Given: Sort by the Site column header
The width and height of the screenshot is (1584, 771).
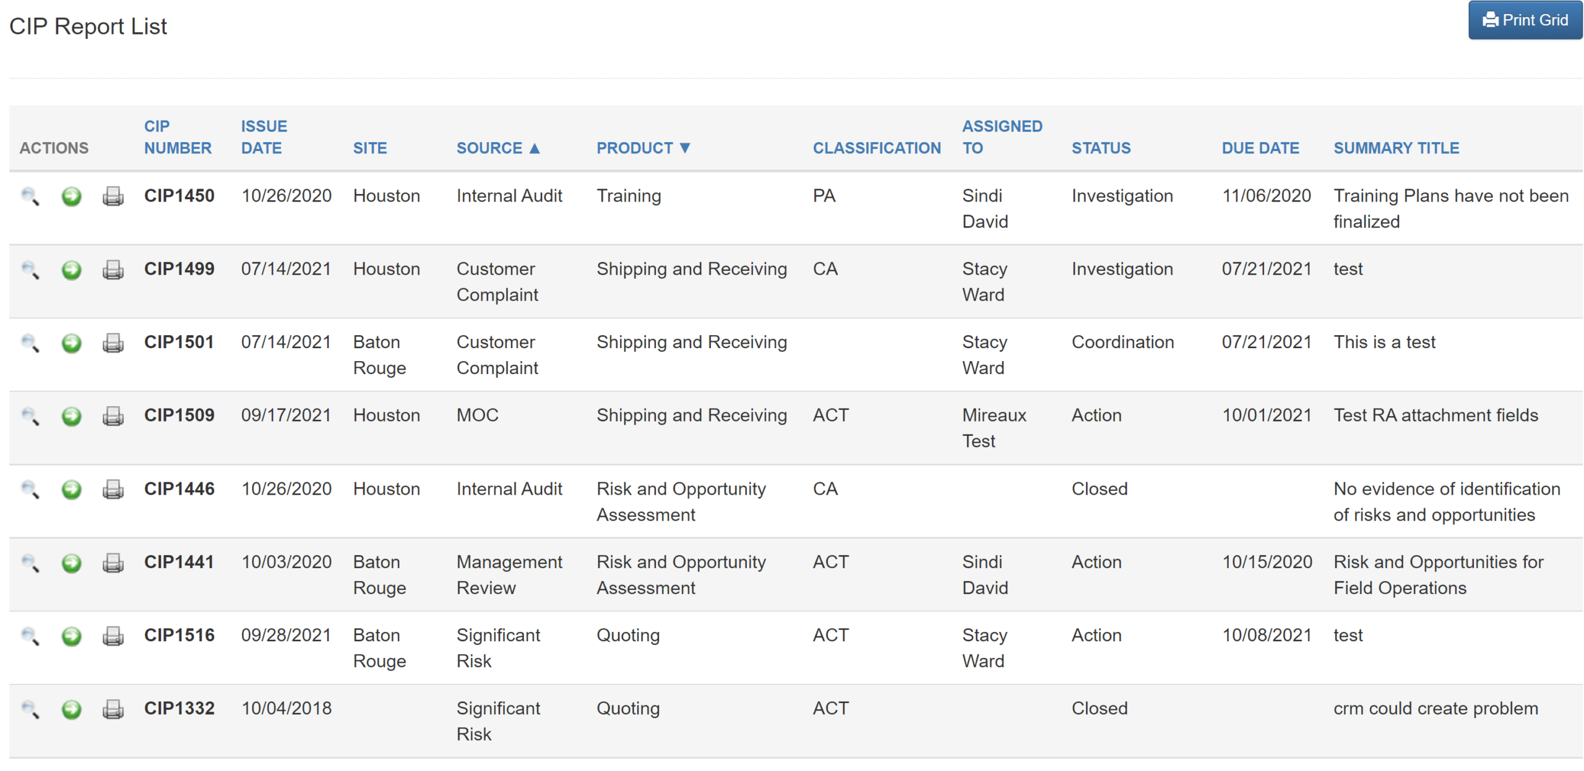Looking at the screenshot, I should 369,148.
